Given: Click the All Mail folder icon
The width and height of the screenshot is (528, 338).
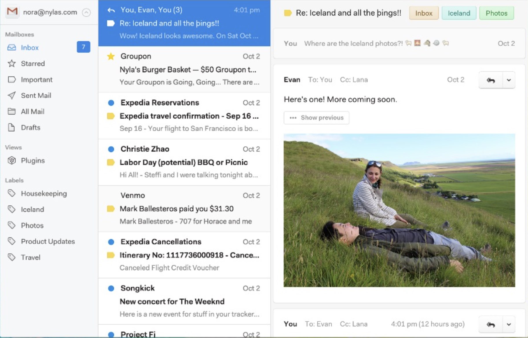Looking at the screenshot, I should coord(12,111).
